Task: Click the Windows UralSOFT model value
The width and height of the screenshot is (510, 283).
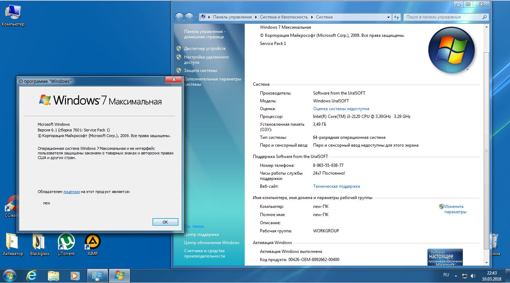Action: tap(331, 101)
